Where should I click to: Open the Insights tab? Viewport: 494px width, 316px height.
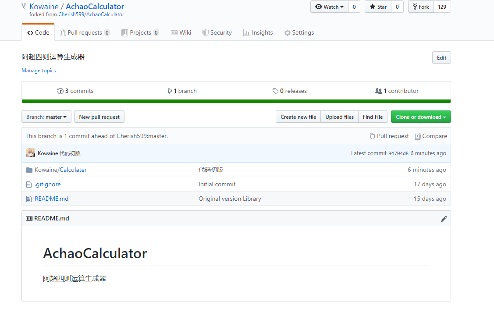click(258, 33)
